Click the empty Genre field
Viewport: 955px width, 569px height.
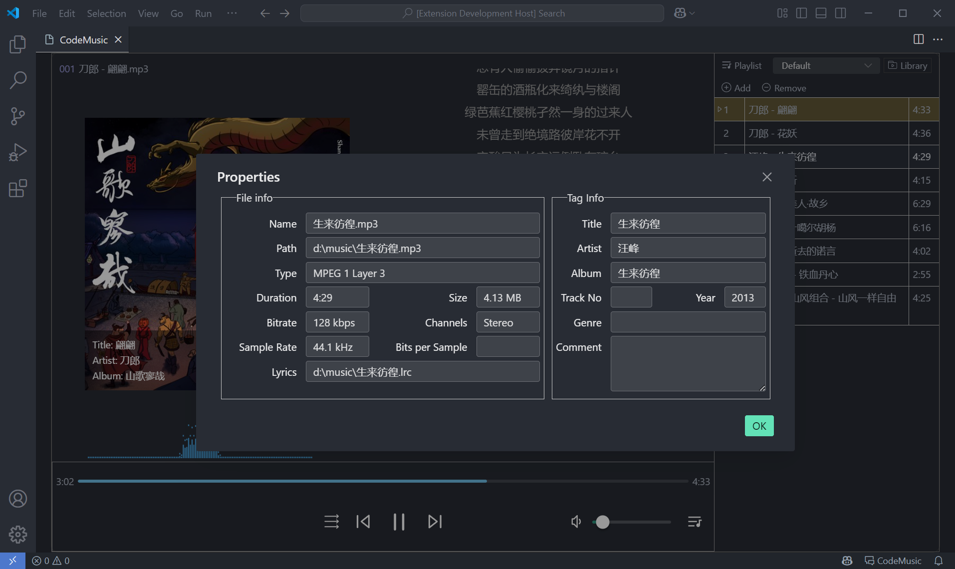click(x=688, y=322)
